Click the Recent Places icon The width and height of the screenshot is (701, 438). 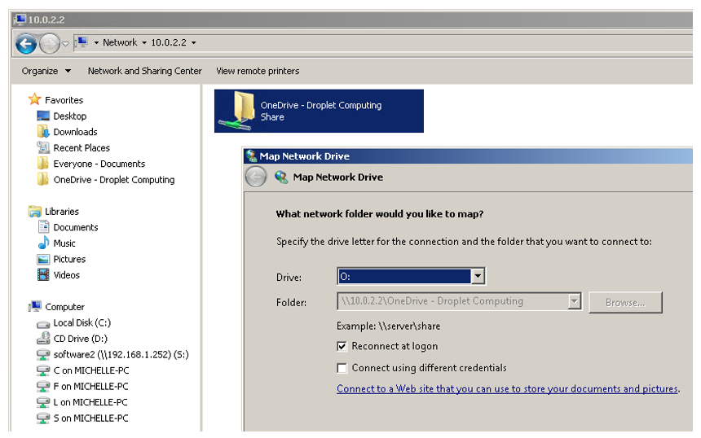(x=43, y=147)
